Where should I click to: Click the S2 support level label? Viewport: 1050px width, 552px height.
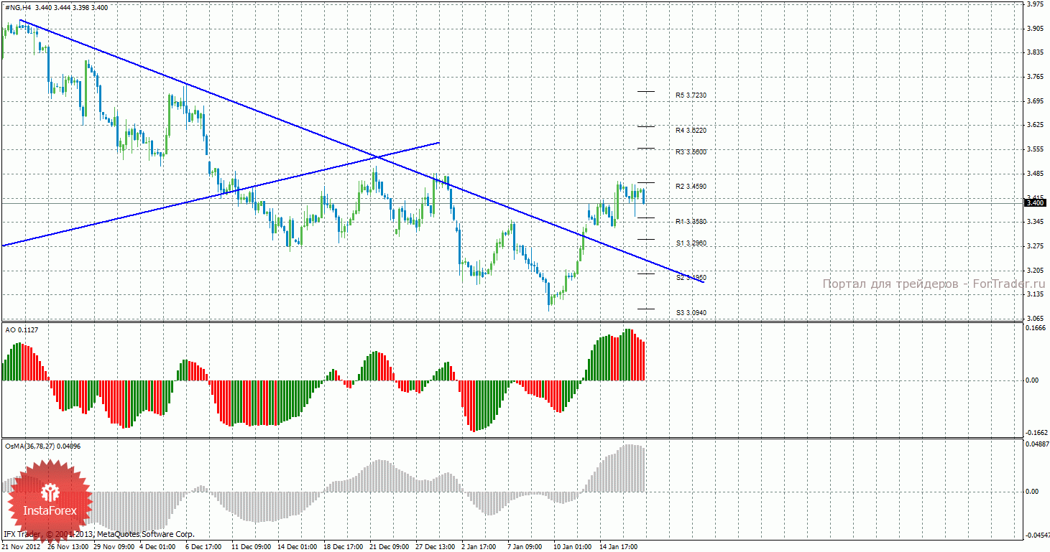(x=691, y=278)
